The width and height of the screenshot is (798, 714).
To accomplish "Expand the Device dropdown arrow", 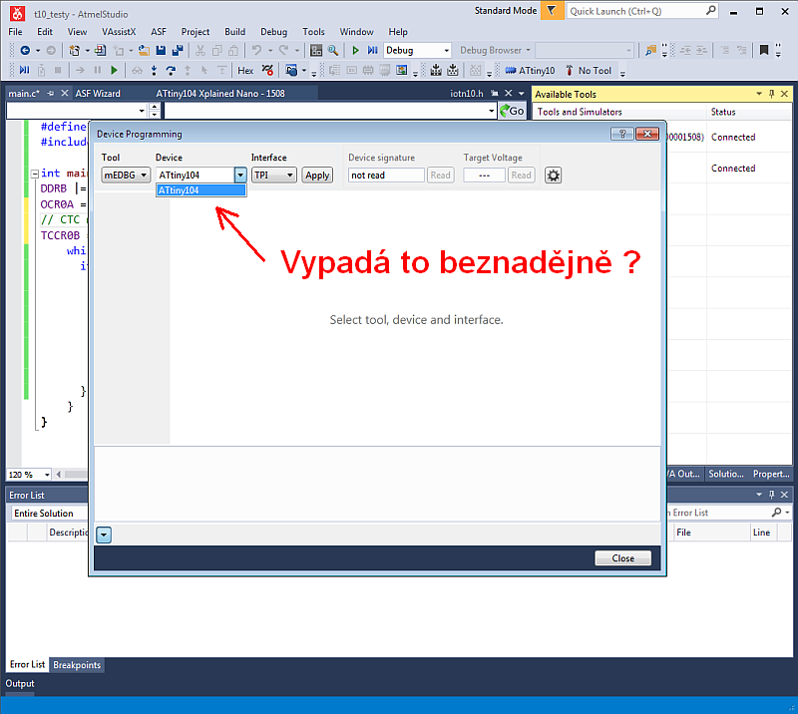I will 240,176.
